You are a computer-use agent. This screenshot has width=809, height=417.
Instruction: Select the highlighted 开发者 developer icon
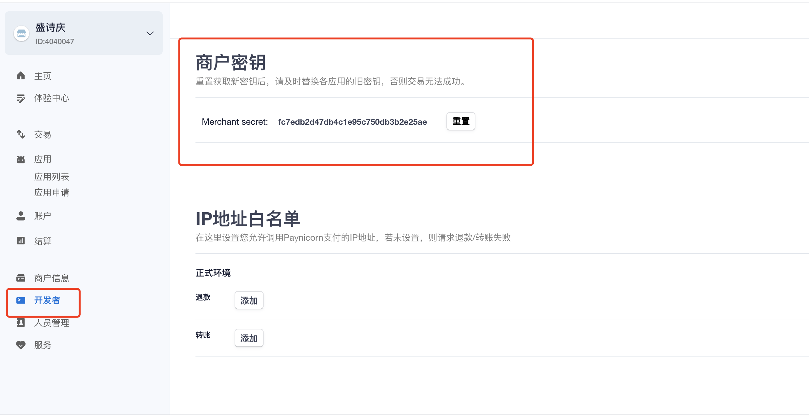point(21,301)
